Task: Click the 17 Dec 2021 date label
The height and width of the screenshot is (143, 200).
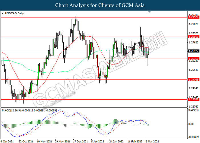Action: [x=81, y=141]
